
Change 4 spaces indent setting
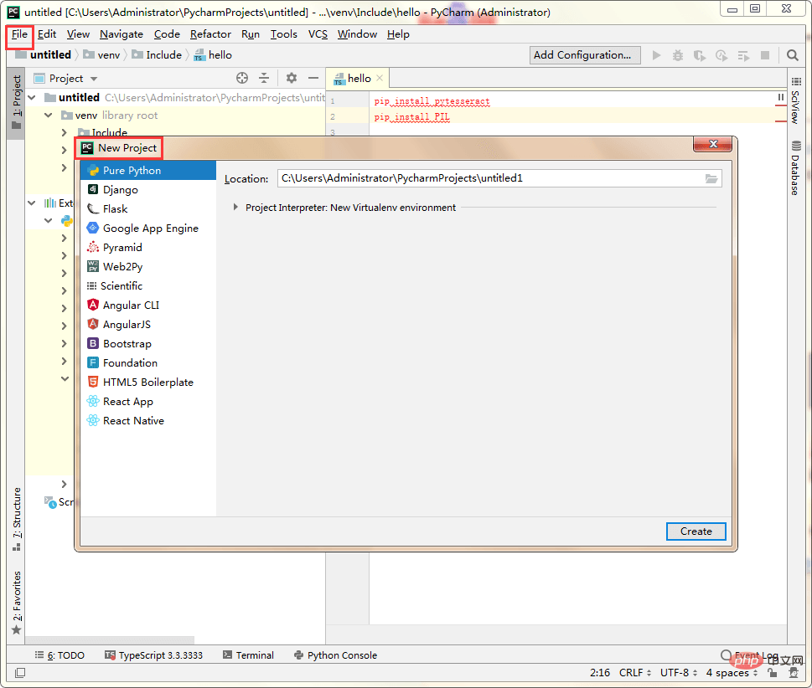[x=732, y=672]
